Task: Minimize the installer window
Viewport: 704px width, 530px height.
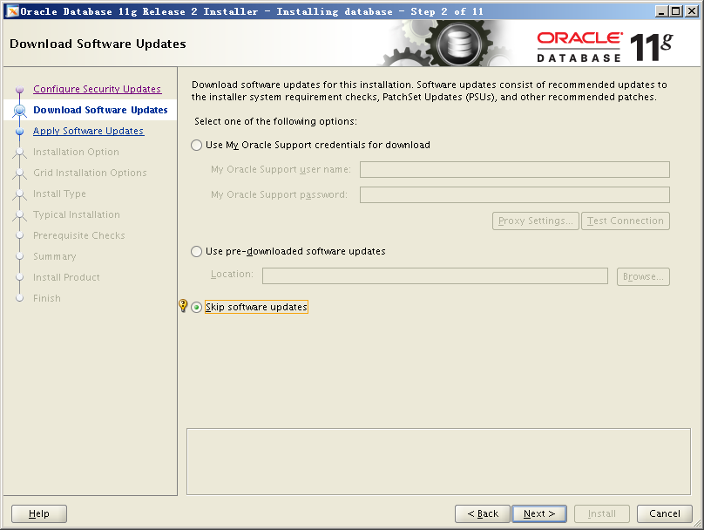Action: pyautogui.click(x=661, y=10)
